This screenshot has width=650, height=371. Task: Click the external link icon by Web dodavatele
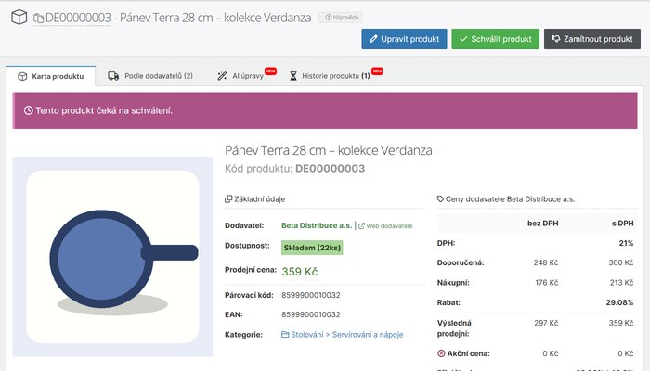coord(361,226)
